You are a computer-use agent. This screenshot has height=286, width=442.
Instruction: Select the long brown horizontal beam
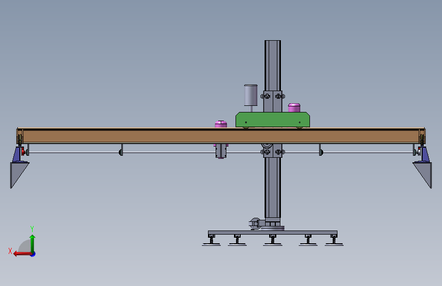point(221,136)
